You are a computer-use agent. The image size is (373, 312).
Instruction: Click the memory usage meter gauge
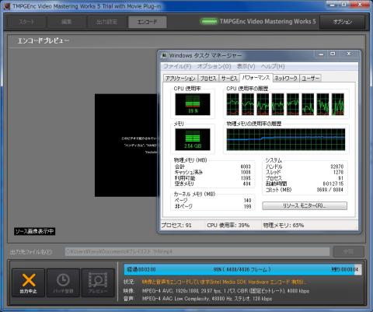pos(193,139)
